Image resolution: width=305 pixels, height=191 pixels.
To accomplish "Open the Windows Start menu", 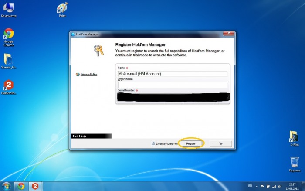I will pyautogui.click(x=7, y=186).
